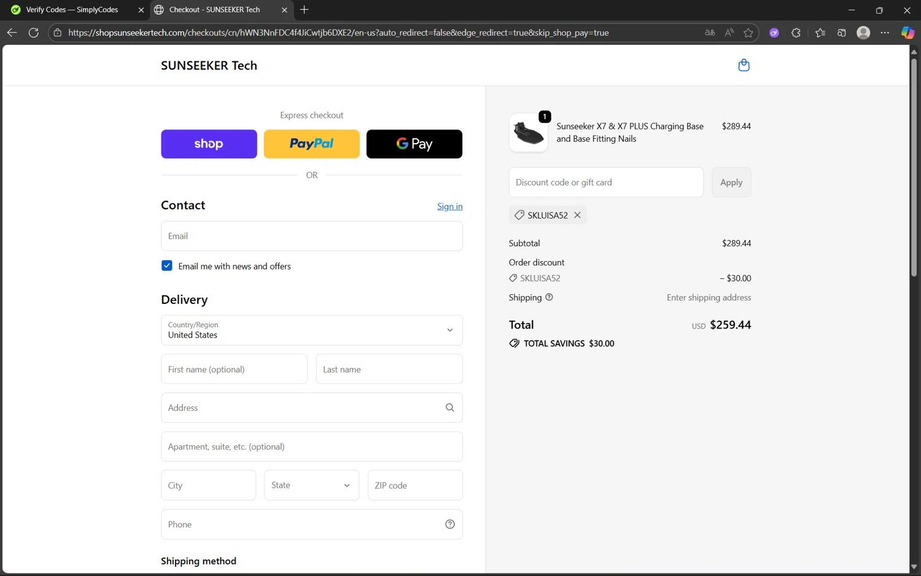This screenshot has width=921, height=576.
Task: Focus the Last name field
Action: pyautogui.click(x=389, y=369)
